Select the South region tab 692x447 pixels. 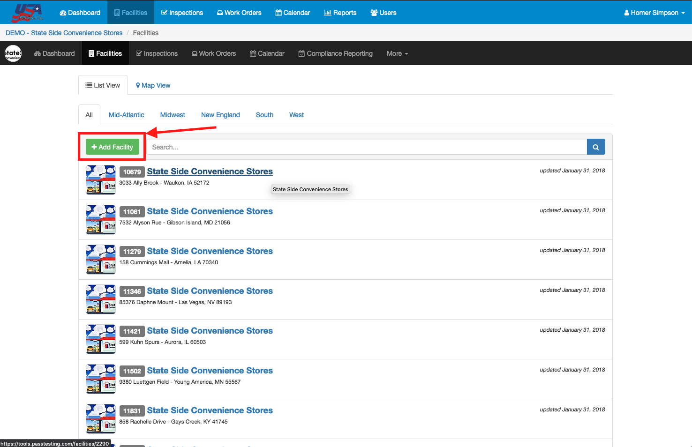coord(264,115)
